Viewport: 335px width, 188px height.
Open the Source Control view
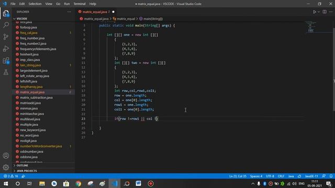click(6, 37)
